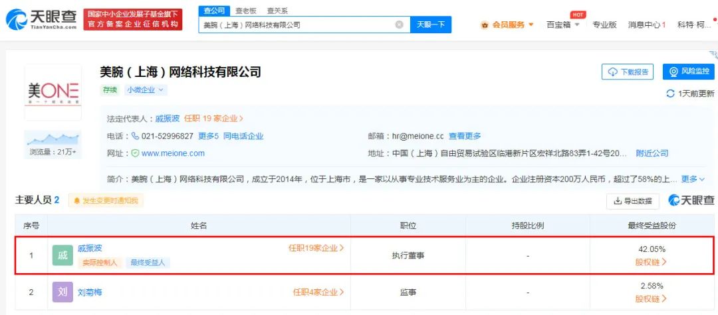Click the crown icon beside 会员服务
Viewport: 718px width, 315px height.
click(485, 25)
